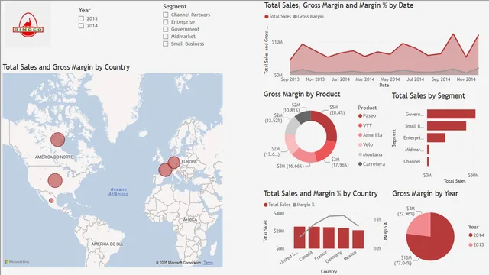Viewport: 489px width, 275px height.
Task: Click the United States sales column
Action: coord(300,238)
